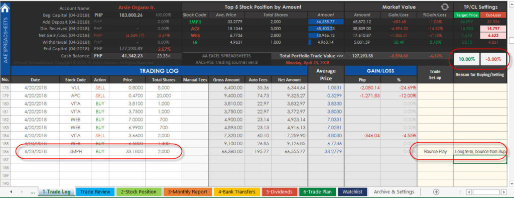
Task: Click the Auto Fees column header
Action: 259,79
